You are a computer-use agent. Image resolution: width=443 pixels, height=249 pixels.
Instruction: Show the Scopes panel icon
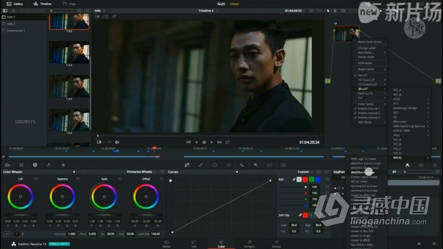pyautogui.click(x=421, y=165)
